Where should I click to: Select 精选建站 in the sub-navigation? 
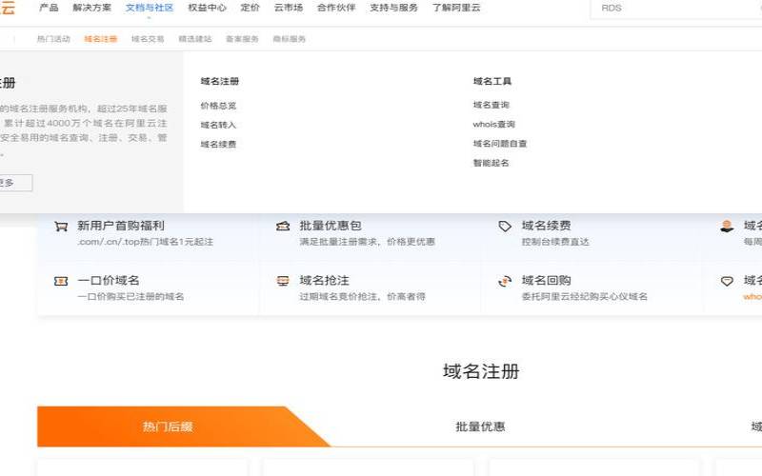pyautogui.click(x=195, y=39)
